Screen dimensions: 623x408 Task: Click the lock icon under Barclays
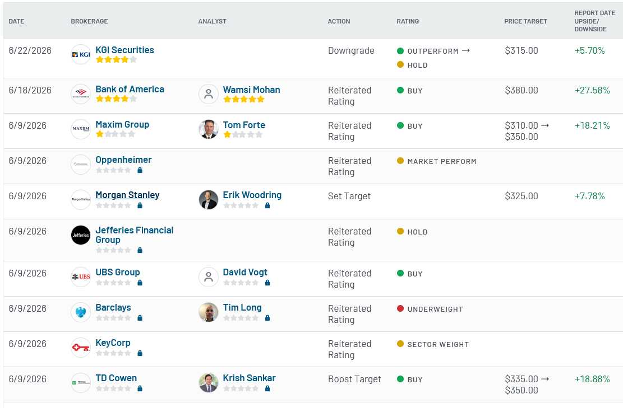(x=140, y=318)
